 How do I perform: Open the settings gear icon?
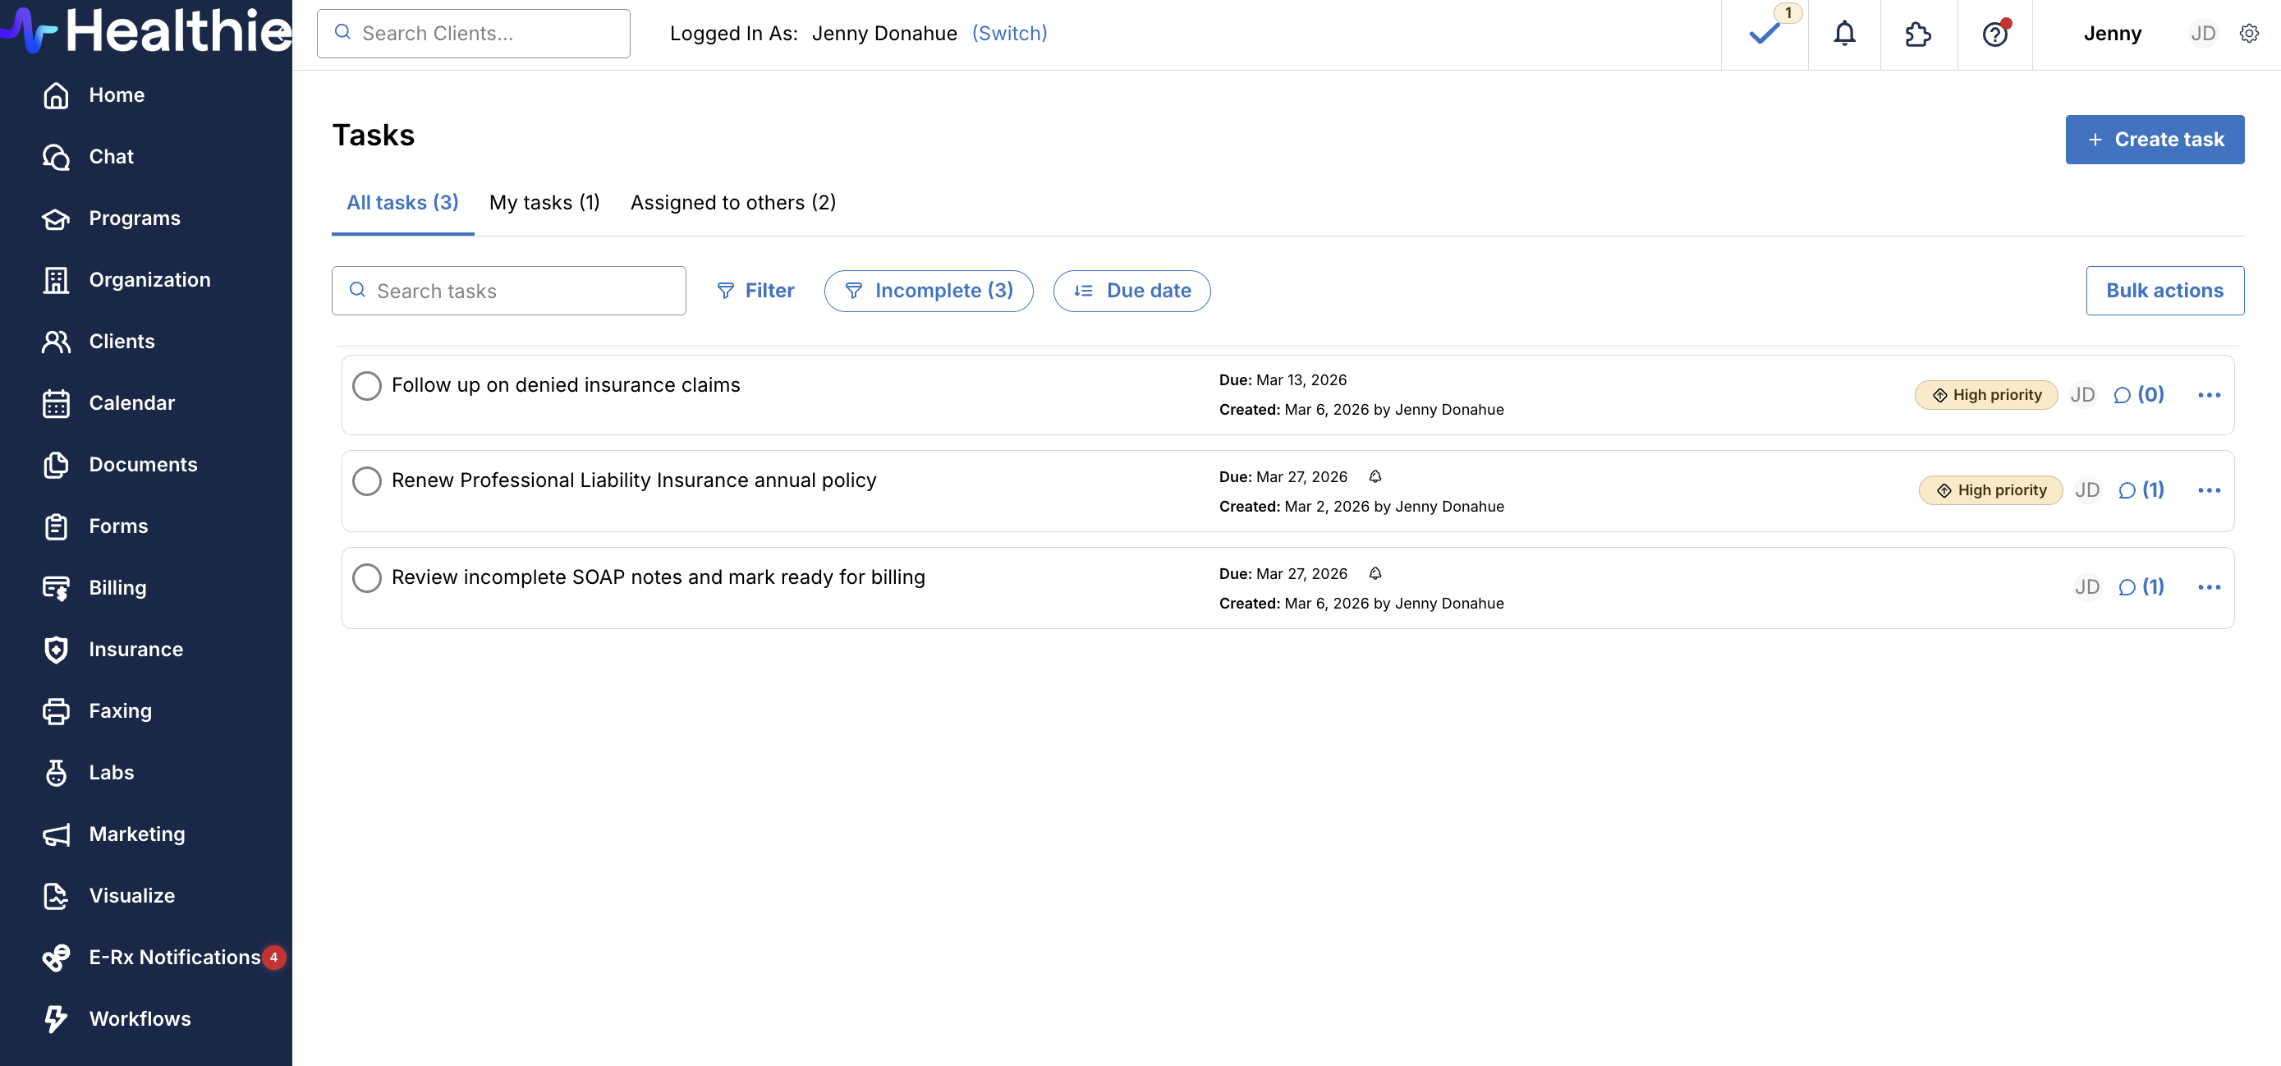coord(2248,34)
